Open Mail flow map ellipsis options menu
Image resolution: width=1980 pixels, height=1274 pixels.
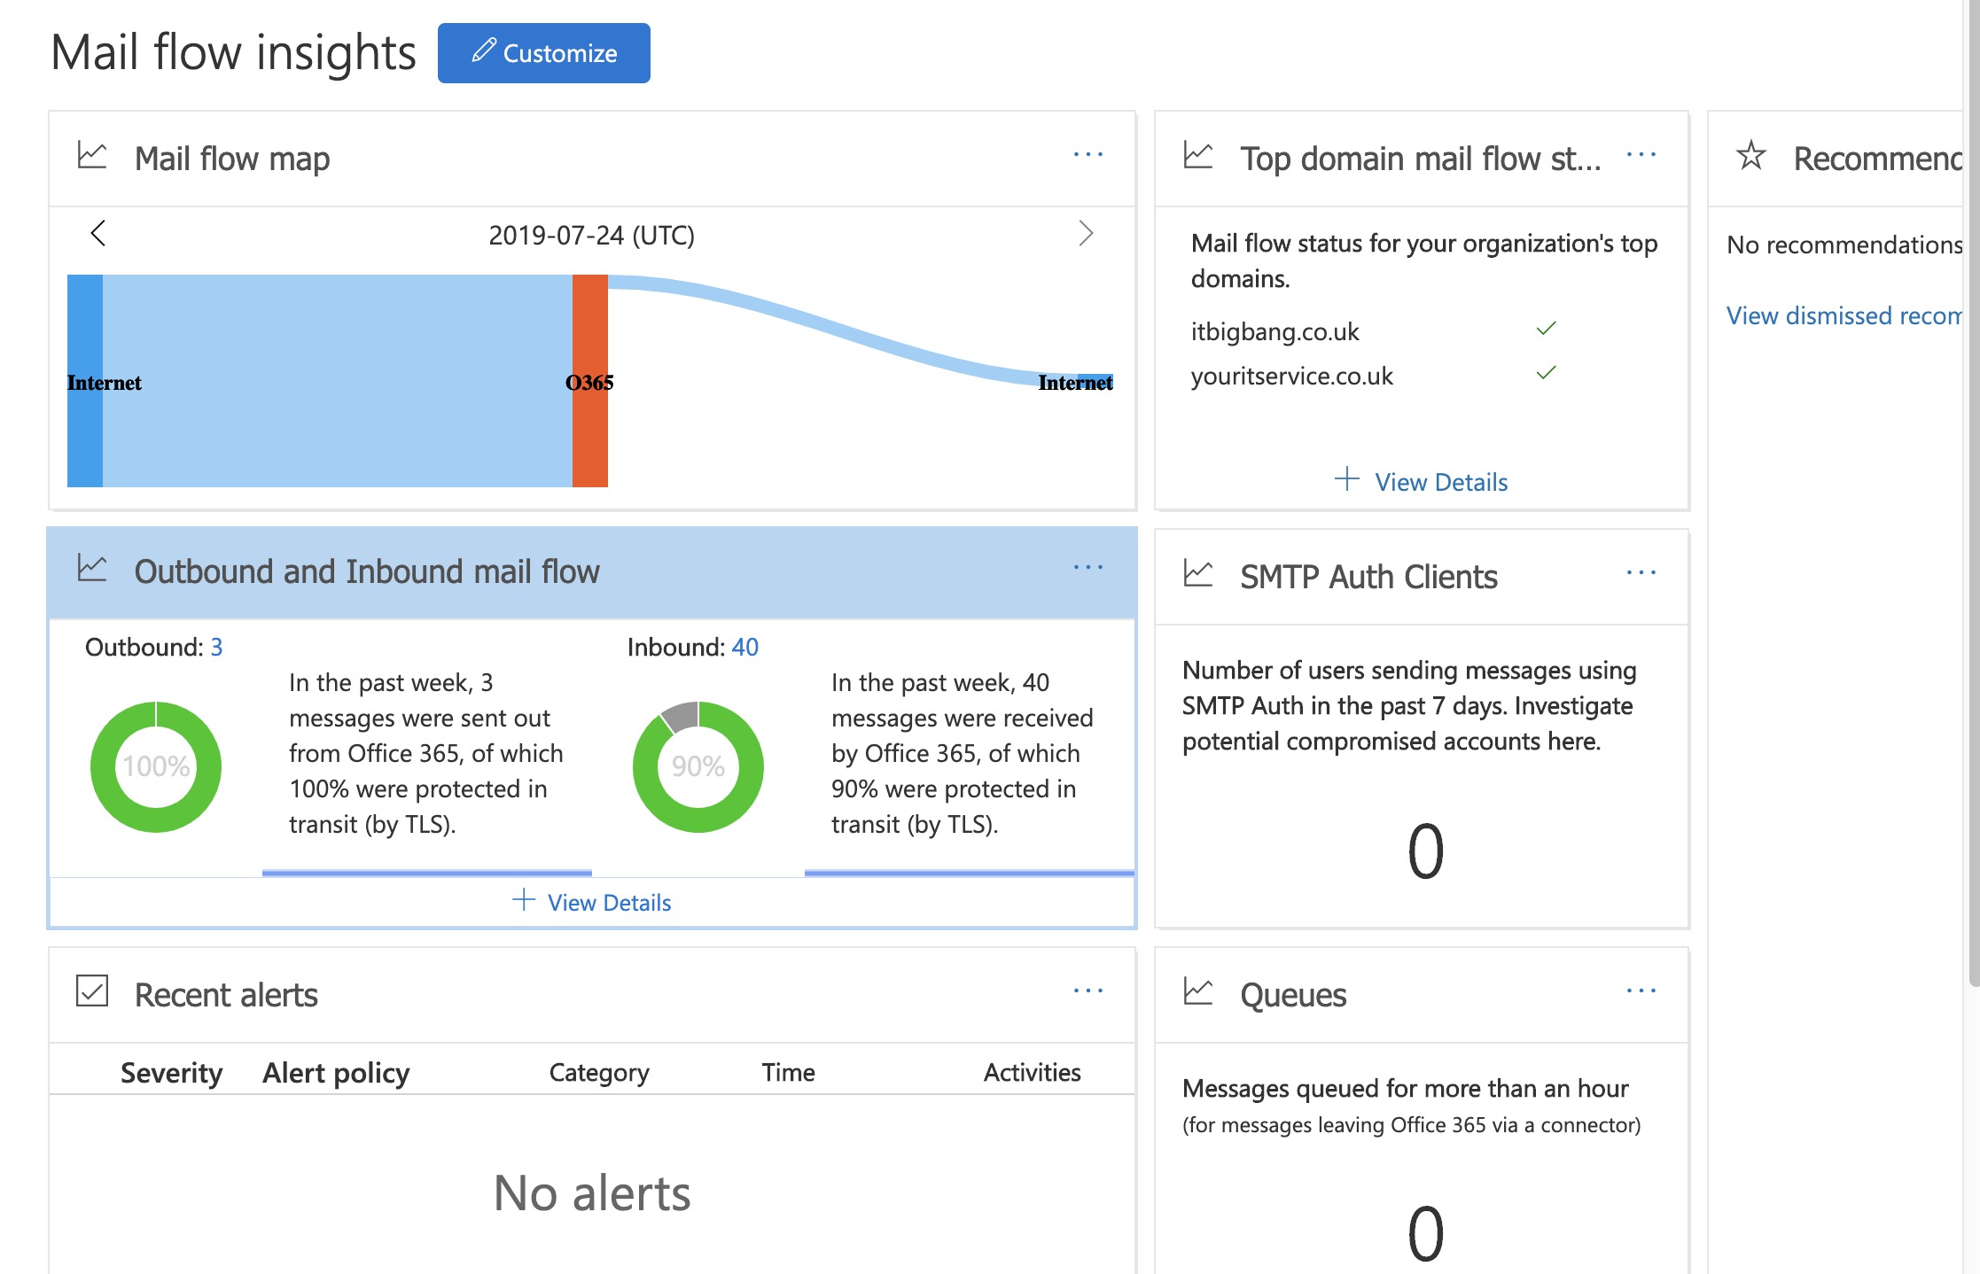coord(1087,155)
